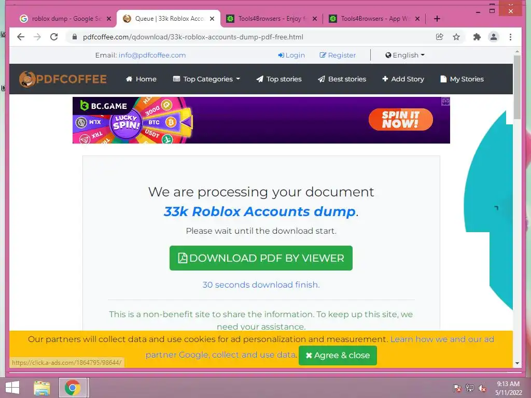Select the Queue 33k Roblox tab
The height and width of the screenshot is (398, 531).
[x=169, y=19]
